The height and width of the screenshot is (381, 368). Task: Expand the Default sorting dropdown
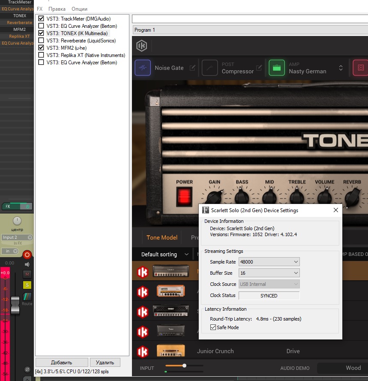click(165, 255)
